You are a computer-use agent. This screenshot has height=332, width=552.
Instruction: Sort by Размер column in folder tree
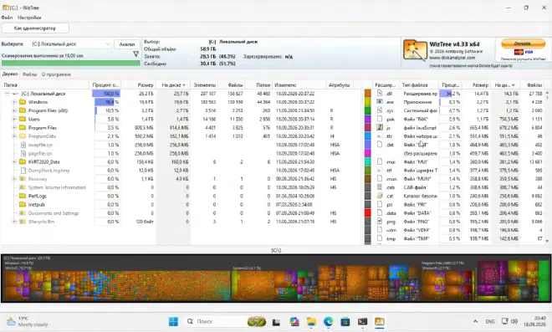click(x=138, y=84)
